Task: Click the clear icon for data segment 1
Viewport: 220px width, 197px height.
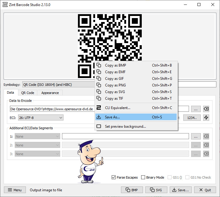Action: (x=206, y=136)
